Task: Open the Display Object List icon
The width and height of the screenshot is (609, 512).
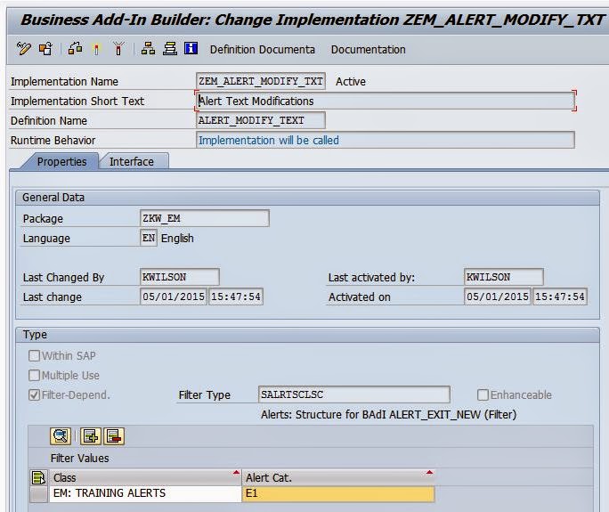Action: click(x=170, y=49)
